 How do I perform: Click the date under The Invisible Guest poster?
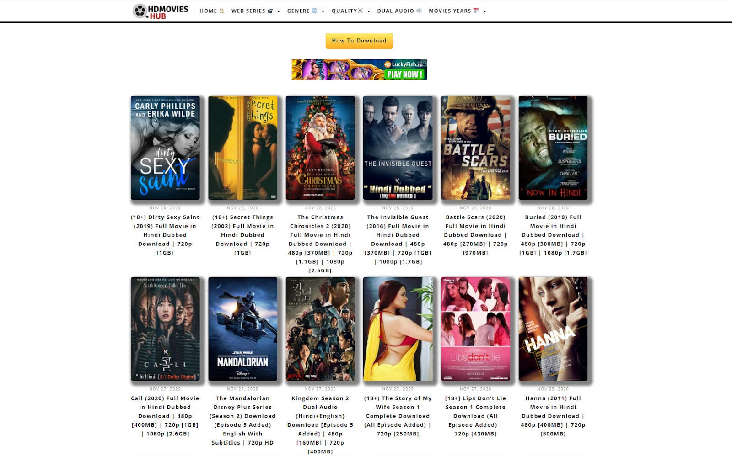pyautogui.click(x=398, y=208)
